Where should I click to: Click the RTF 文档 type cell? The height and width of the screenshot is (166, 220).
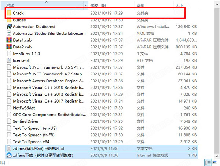pyautogui.click(x=145, y=60)
